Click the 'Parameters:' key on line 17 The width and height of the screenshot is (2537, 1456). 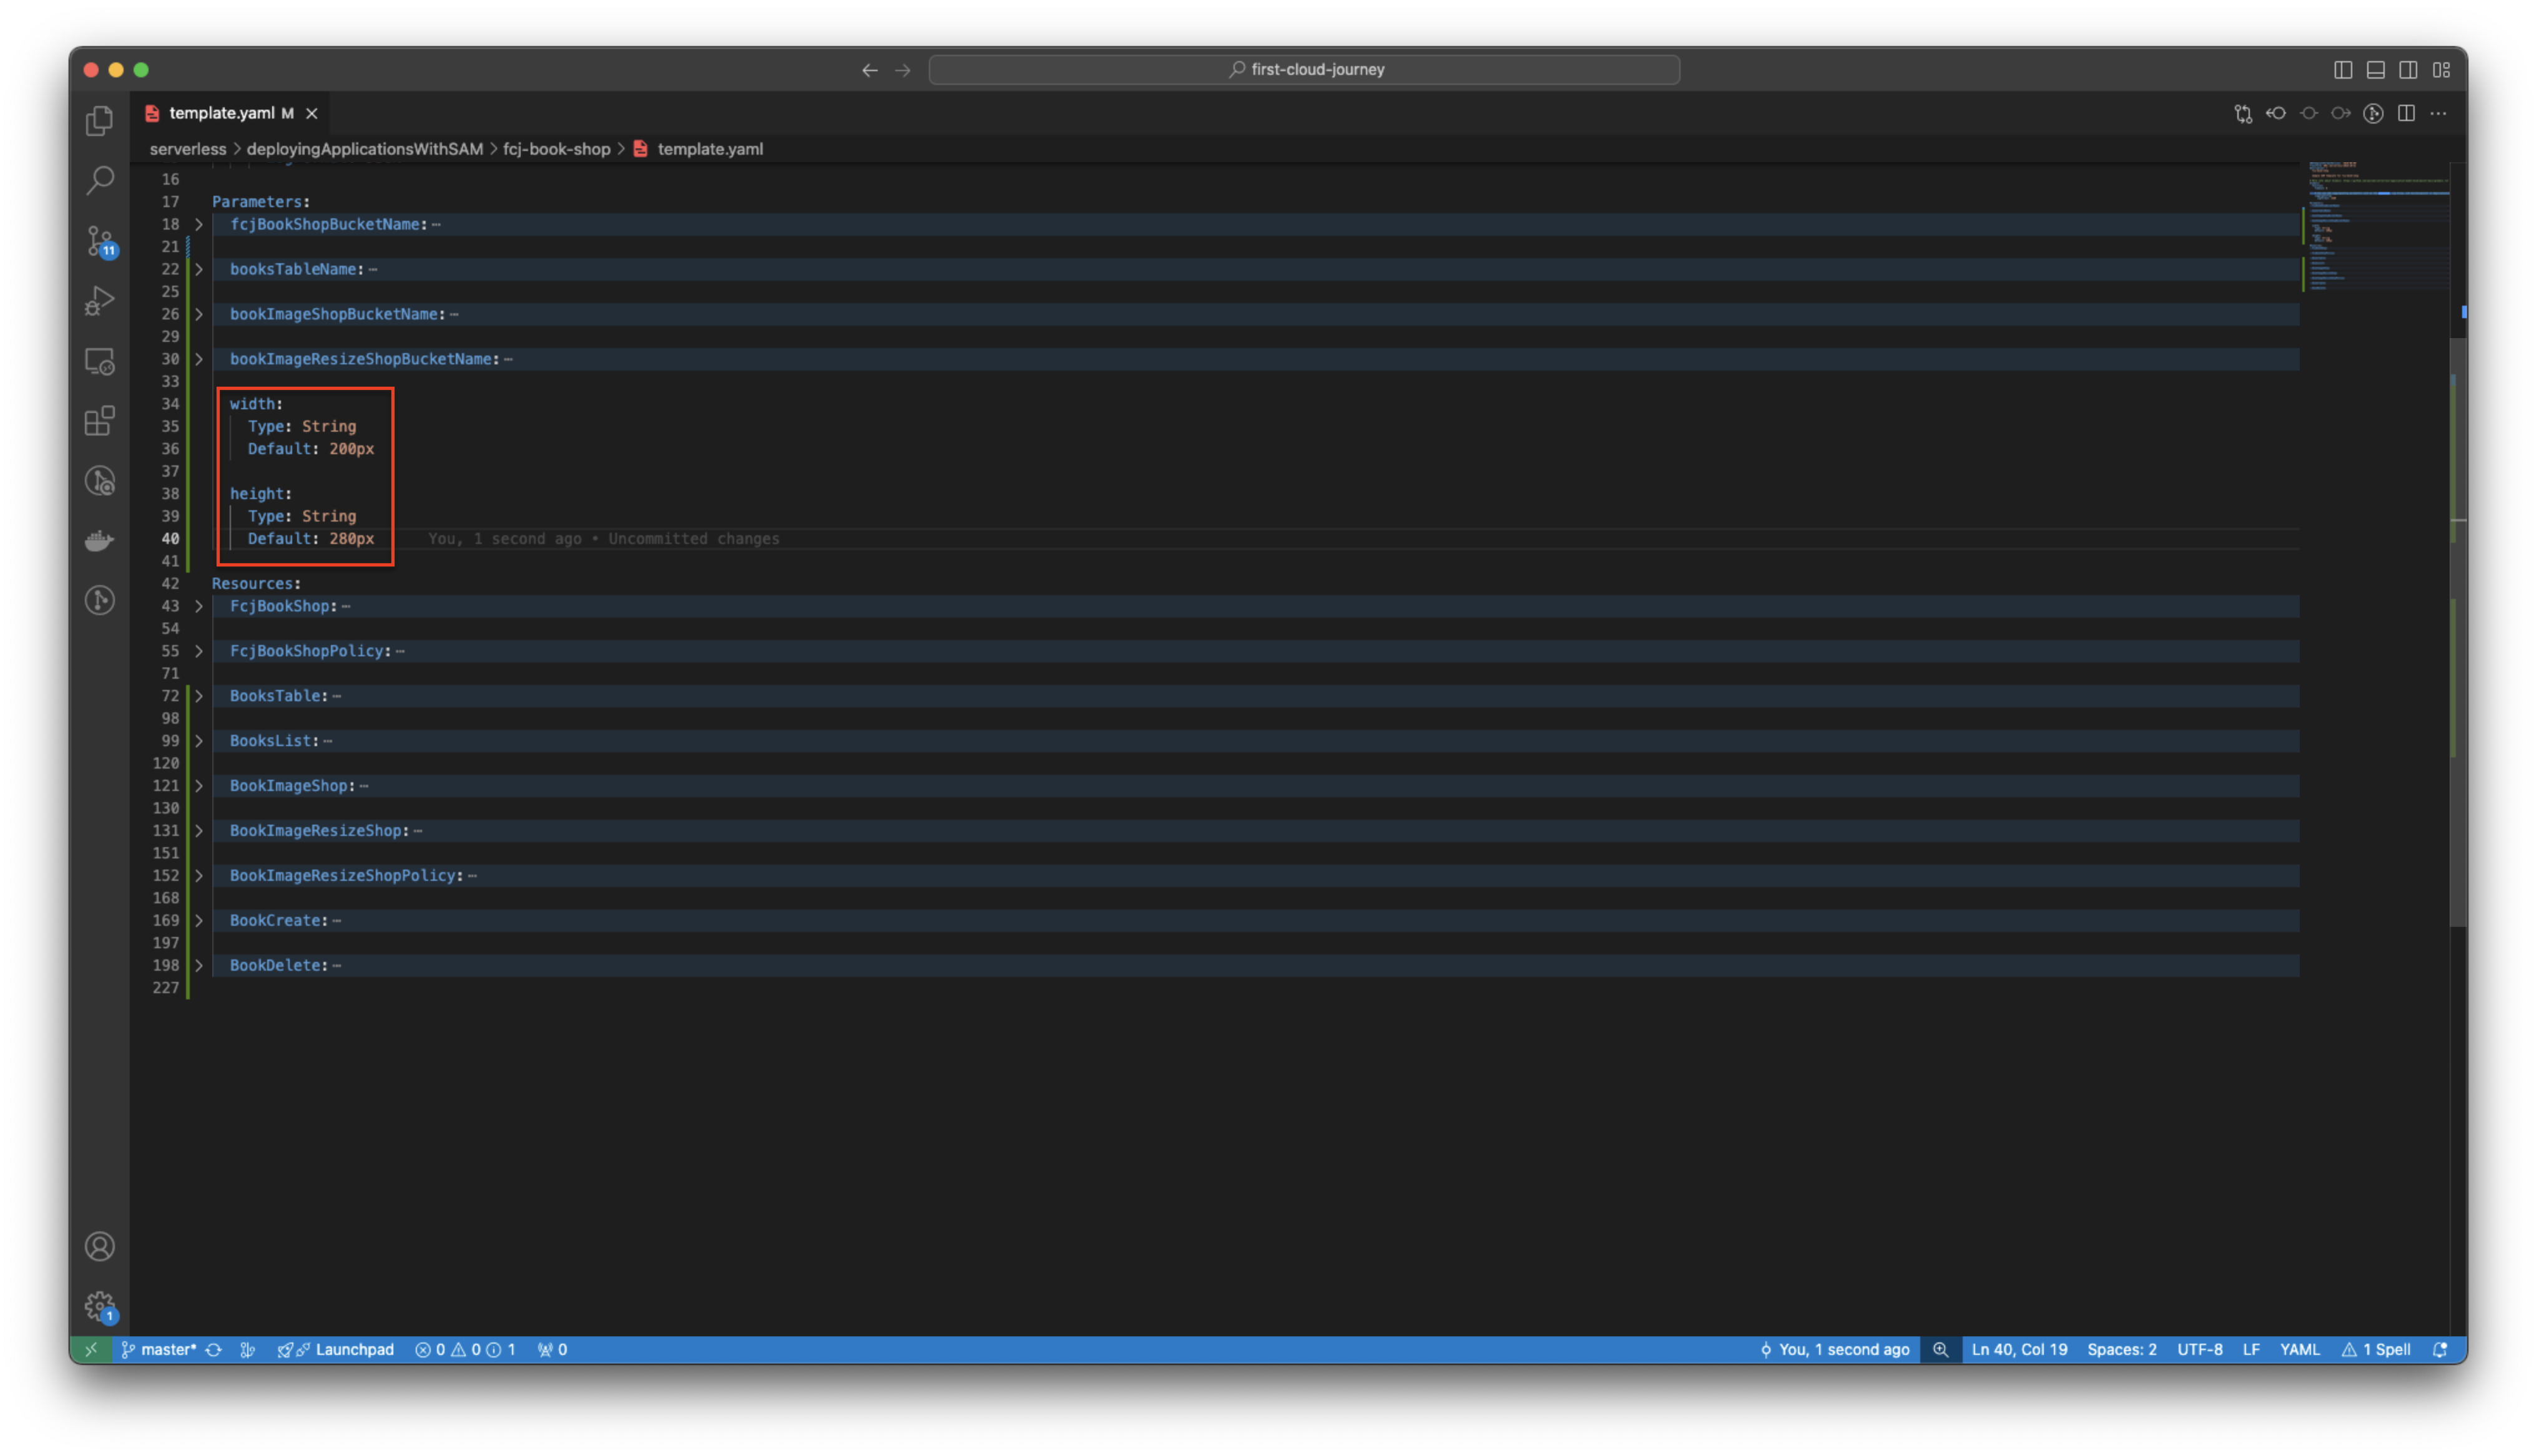pos(261,202)
